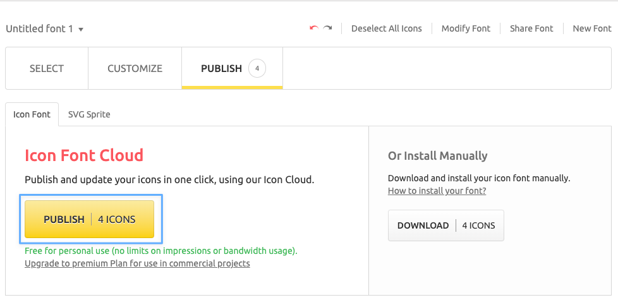Click the red undo arrow icon
618x300 pixels.
tap(313, 28)
